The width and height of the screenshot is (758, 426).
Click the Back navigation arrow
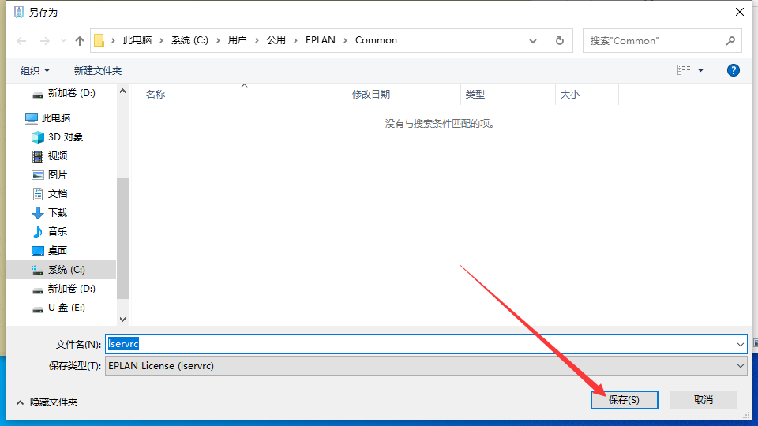coord(21,40)
